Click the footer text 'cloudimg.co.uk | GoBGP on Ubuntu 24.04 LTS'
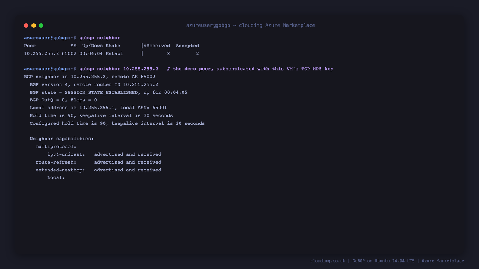The image size is (479, 269). pyautogui.click(x=362, y=261)
